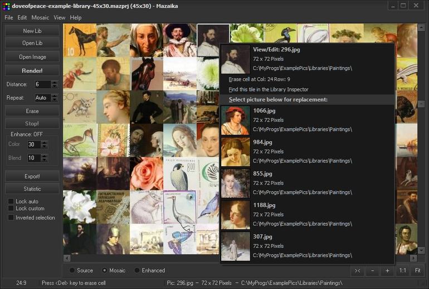
Task: Select 855.jpg as replacement picture
Action: click(307, 183)
